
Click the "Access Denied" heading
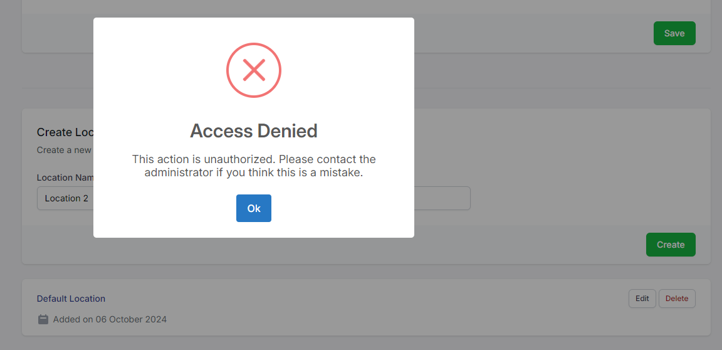(x=254, y=131)
